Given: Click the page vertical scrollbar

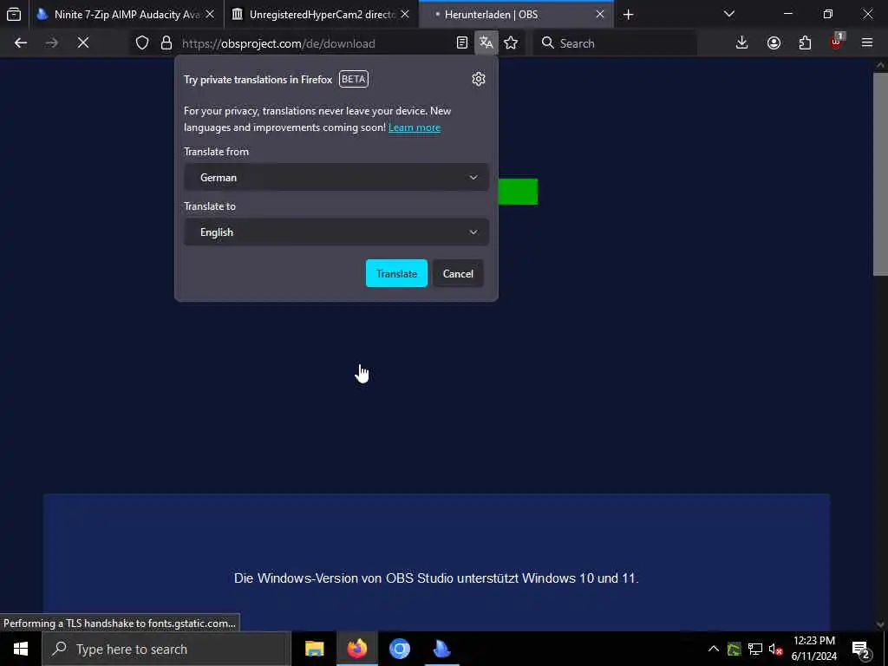Looking at the screenshot, I should click(879, 174).
